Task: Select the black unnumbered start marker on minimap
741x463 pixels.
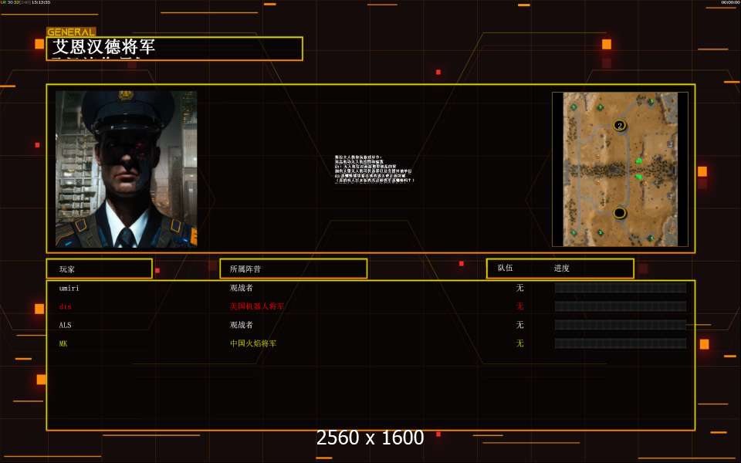Action: (x=620, y=213)
